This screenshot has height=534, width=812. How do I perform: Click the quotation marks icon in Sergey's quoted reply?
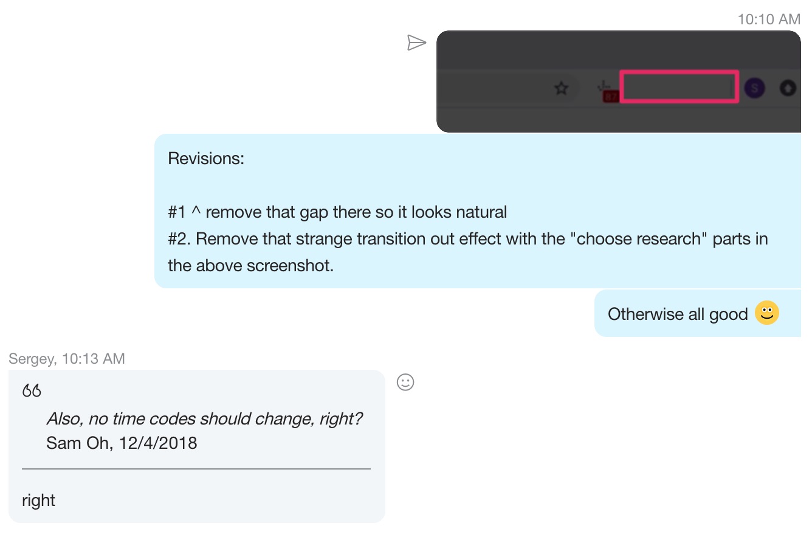click(x=31, y=390)
